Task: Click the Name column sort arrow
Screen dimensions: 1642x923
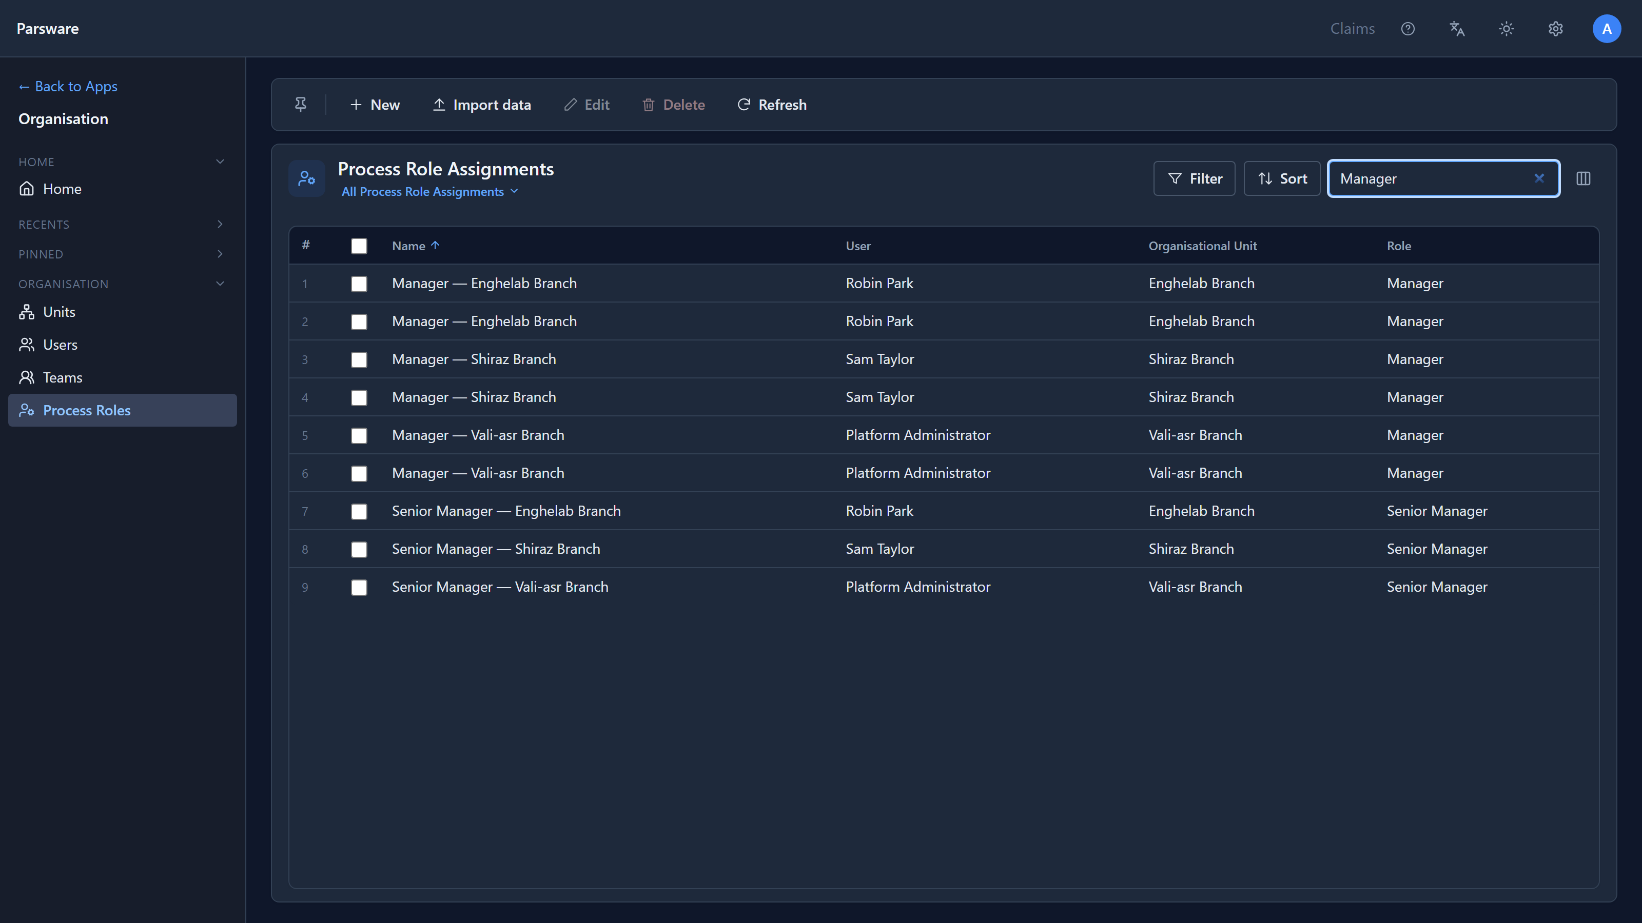Action: click(435, 245)
